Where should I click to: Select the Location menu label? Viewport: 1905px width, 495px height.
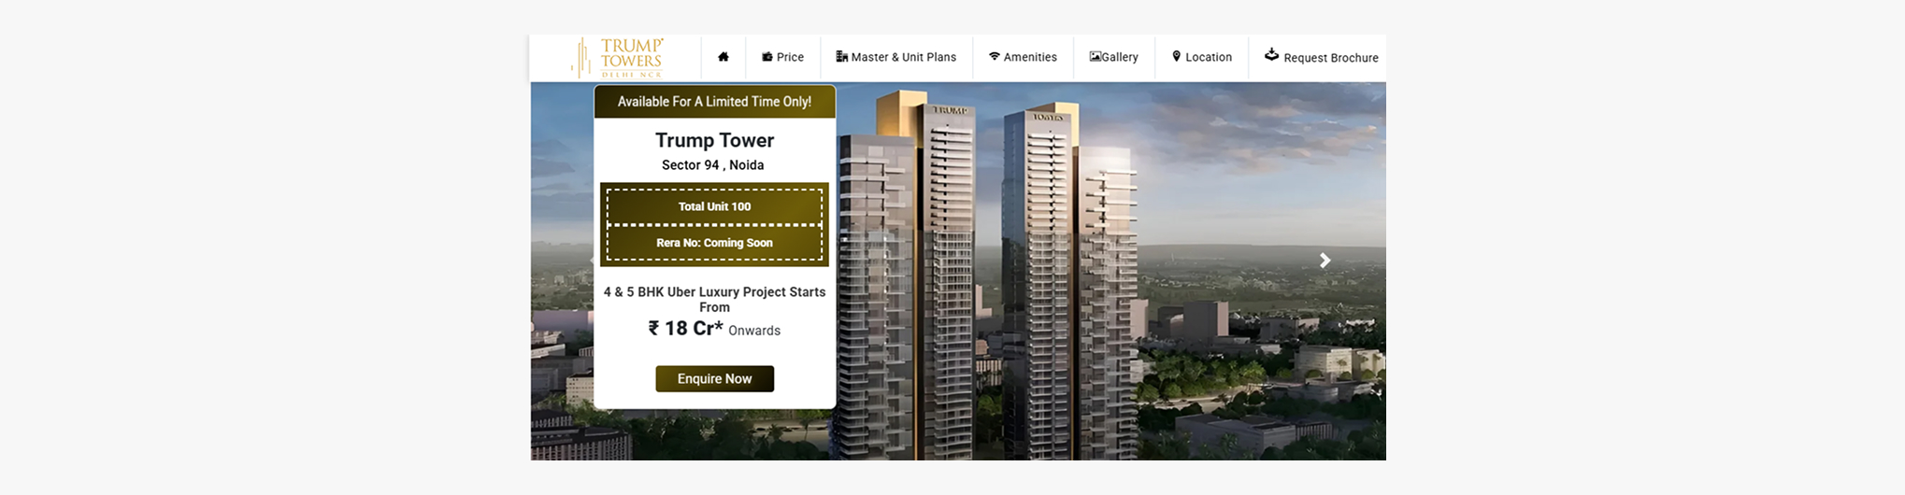point(1209,57)
